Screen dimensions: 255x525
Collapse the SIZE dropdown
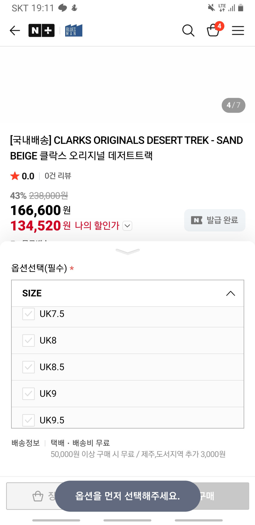[230, 293]
